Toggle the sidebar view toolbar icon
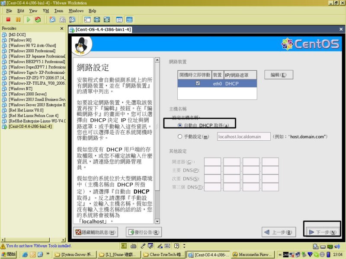This screenshot has width=346, height=259. tap(87, 19)
